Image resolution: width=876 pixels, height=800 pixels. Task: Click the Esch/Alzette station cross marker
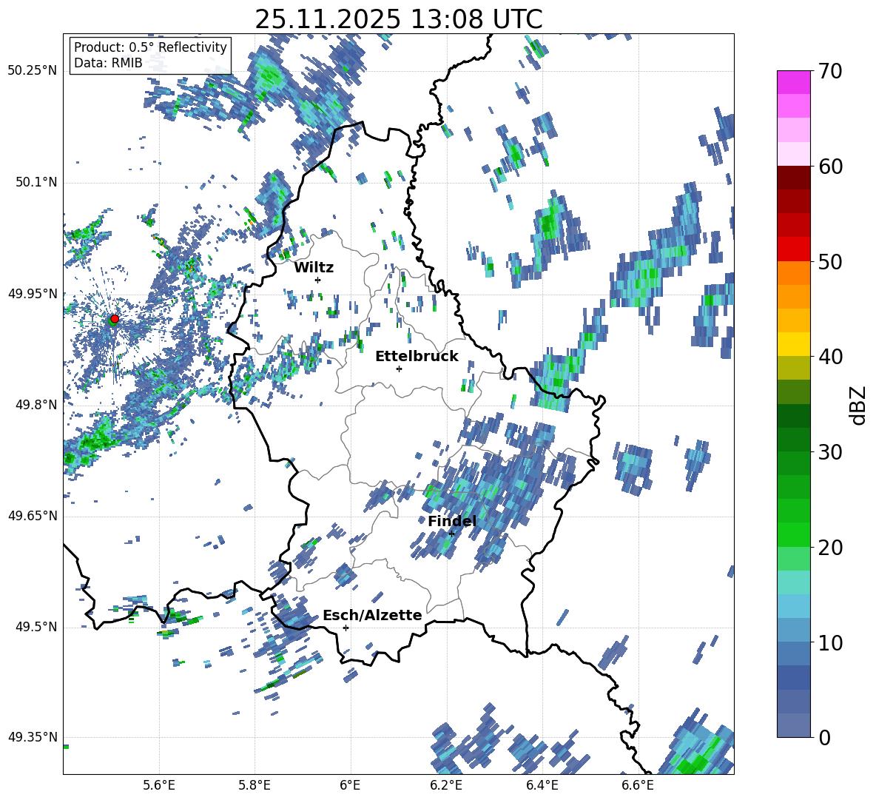point(346,628)
